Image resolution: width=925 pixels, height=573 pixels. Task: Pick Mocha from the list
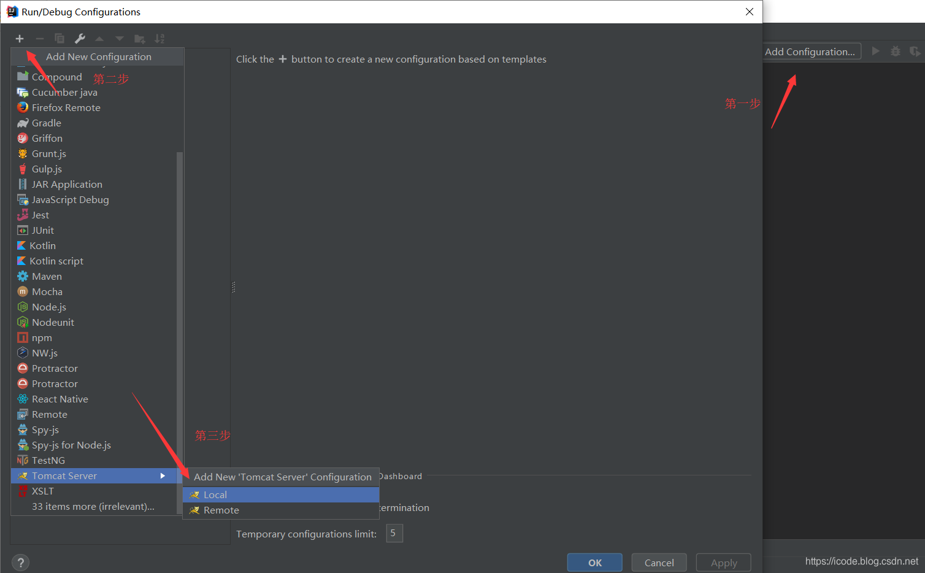coord(93,291)
